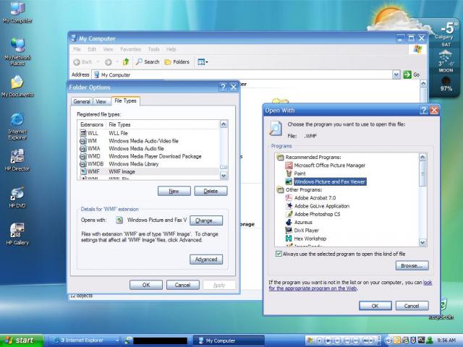The image size is (463, 347).
Task: Switch to the General tab in Folder Options
Action: coord(82,101)
